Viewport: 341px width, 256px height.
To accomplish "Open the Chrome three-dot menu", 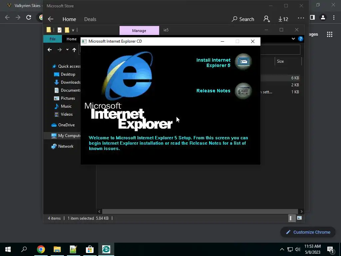I will (x=334, y=17).
